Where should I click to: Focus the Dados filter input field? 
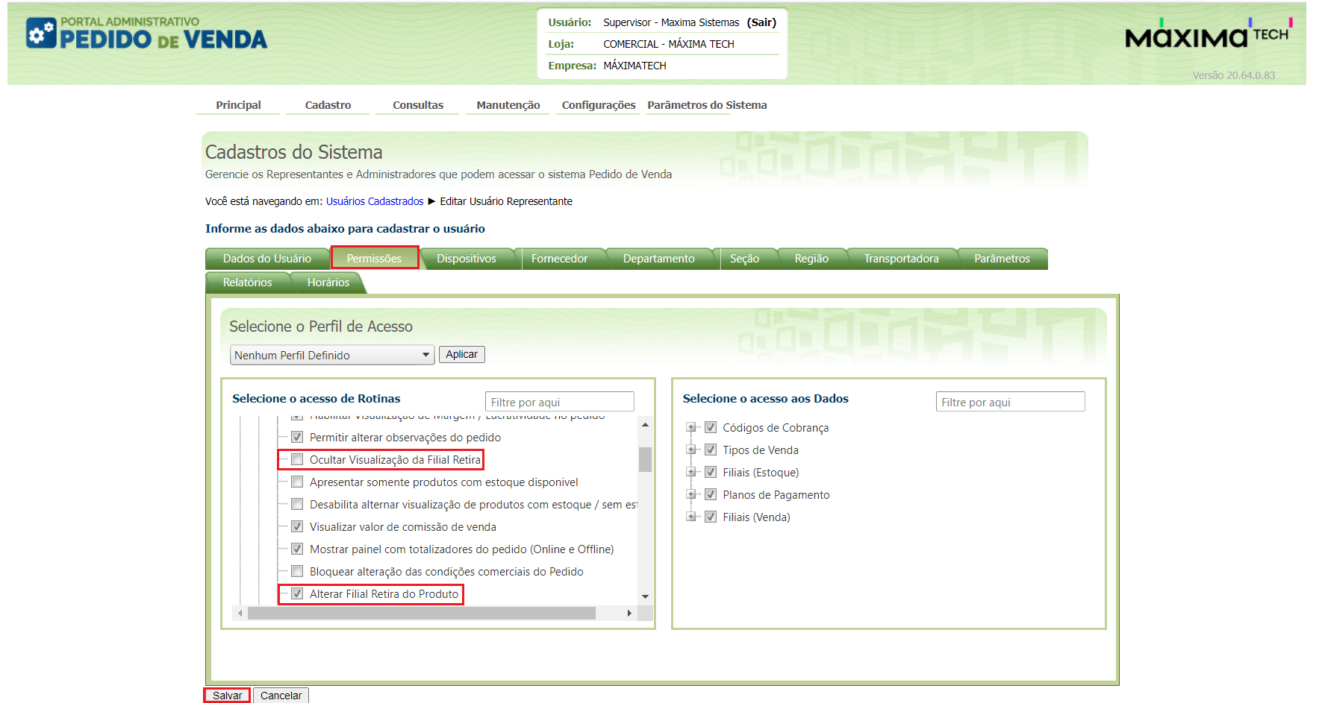pos(1010,402)
